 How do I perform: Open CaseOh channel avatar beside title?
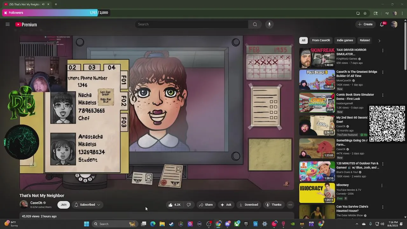pos(24,205)
